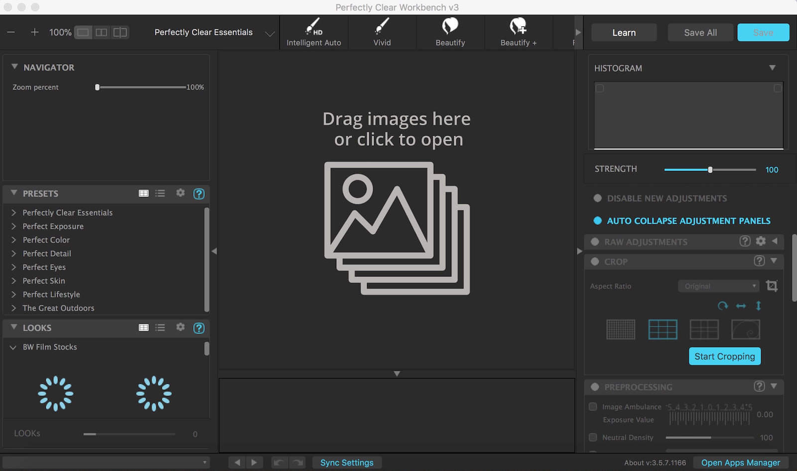Open the Looks panel help icon
The height and width of the screenshot is (471, 797).
point(199,328)
